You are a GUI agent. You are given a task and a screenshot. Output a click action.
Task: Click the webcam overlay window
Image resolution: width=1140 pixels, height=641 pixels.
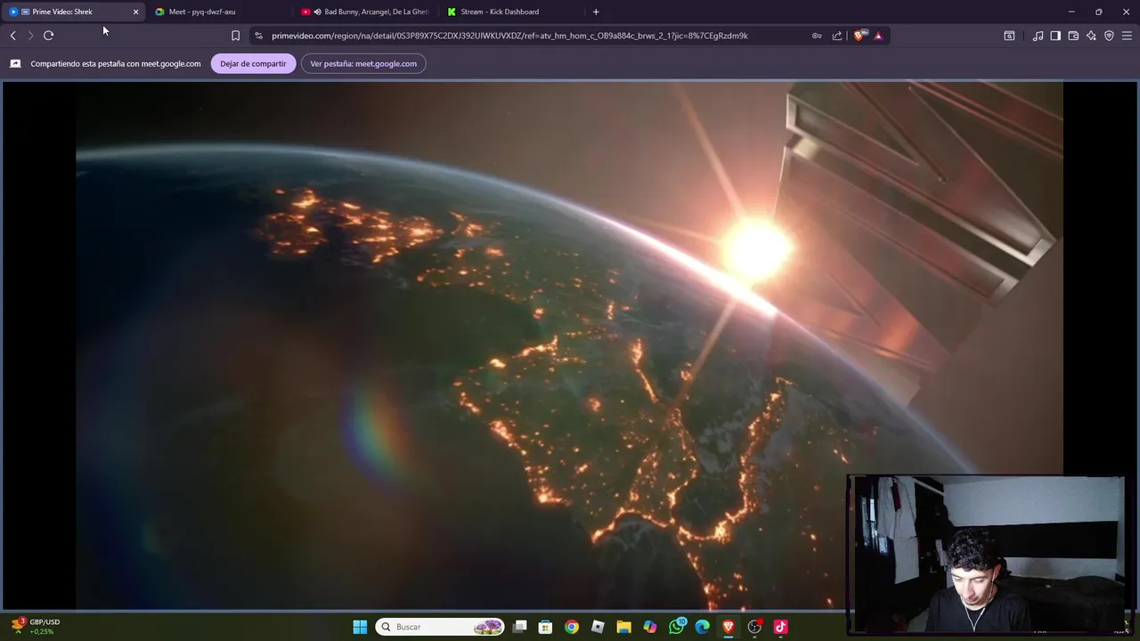point(986,555)
